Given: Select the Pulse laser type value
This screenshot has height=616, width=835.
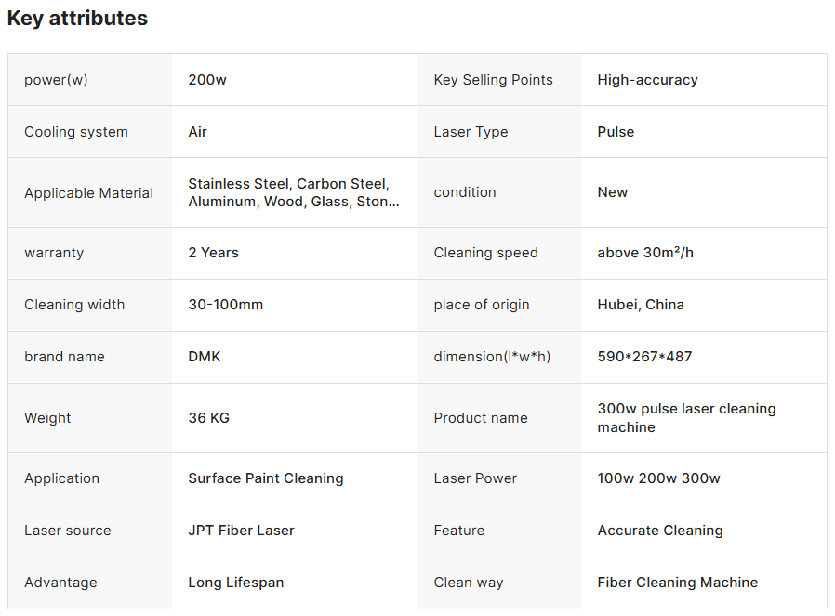Looking at the screenshot, I should [x=616, y=132].
